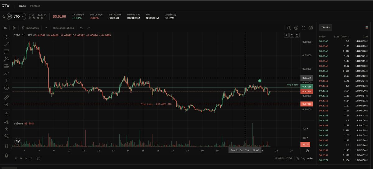Image resolution: width=373 pixels, height=169 pixels.
Task: Toggle log scale mode
Action: click(x=303, y=158)
